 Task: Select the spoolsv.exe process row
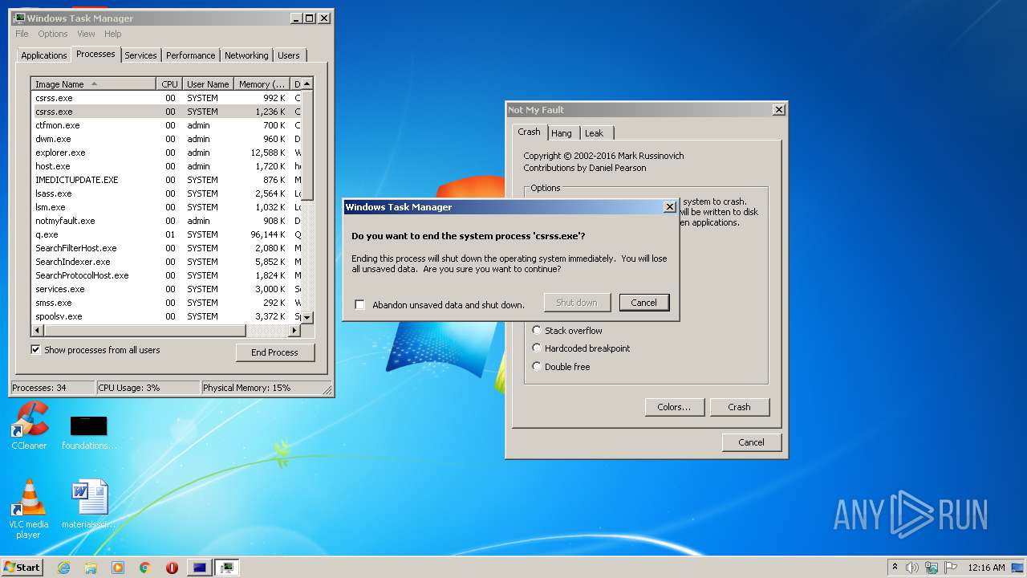tap(166, 316)
